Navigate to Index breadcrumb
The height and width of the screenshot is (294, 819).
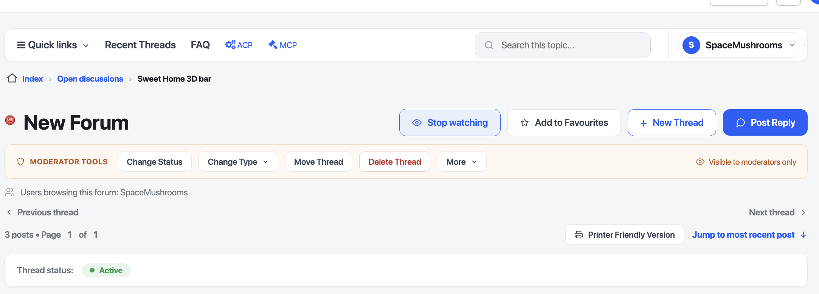pos(33,79)
